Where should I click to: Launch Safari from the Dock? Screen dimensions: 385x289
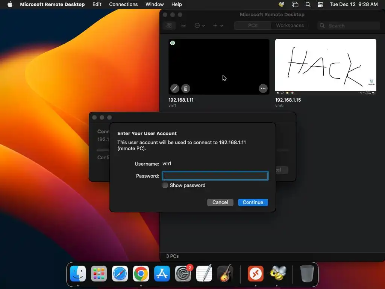click(x=120, y=273)
